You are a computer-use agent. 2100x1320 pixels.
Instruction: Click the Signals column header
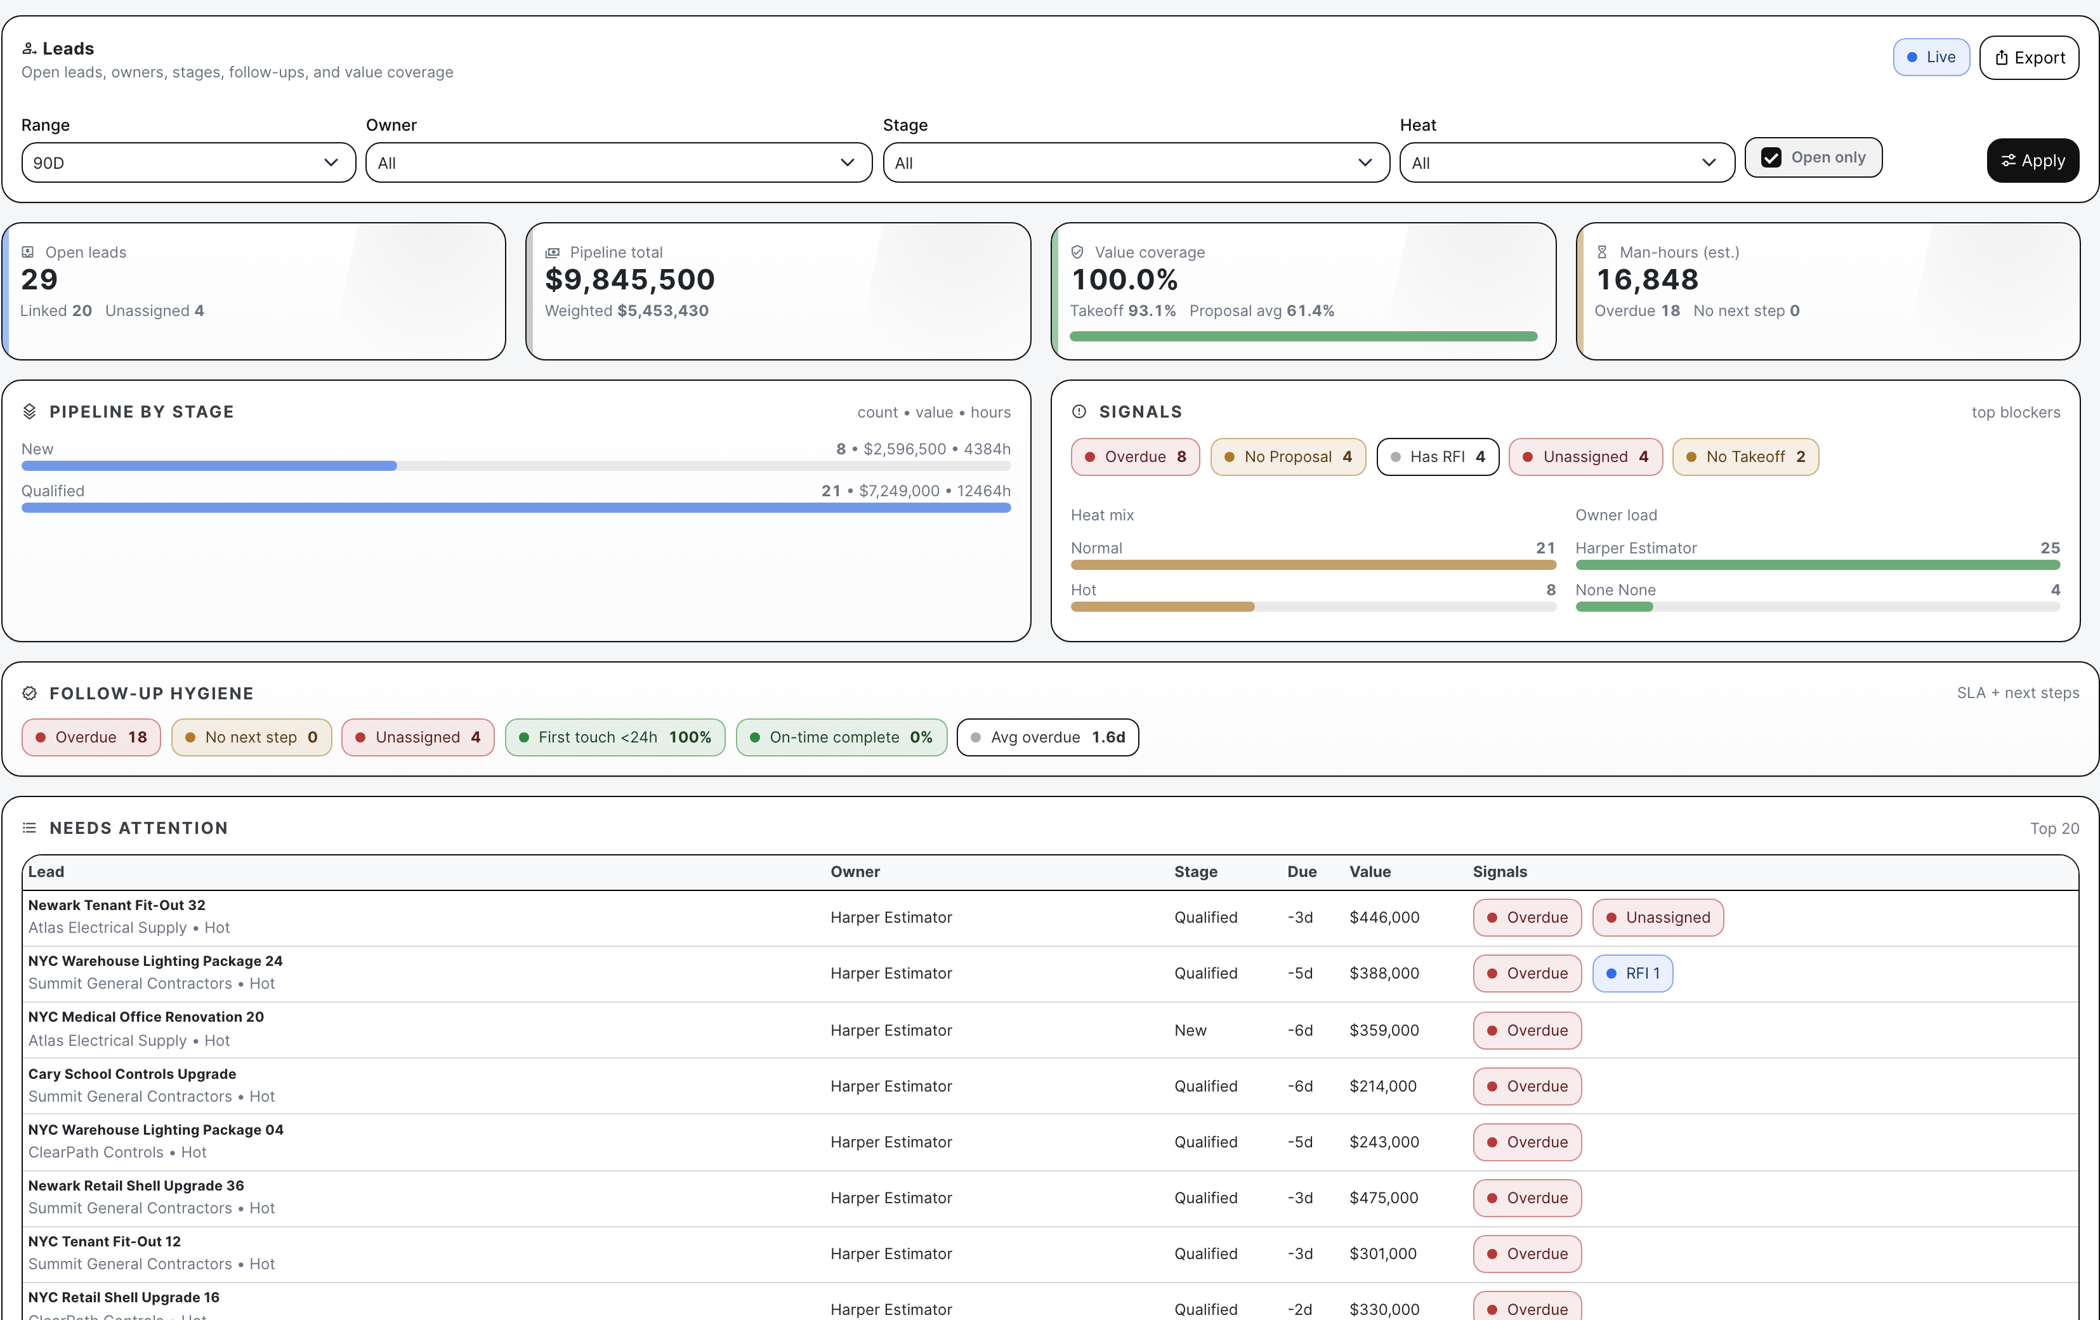click(x=1500, y=873)
